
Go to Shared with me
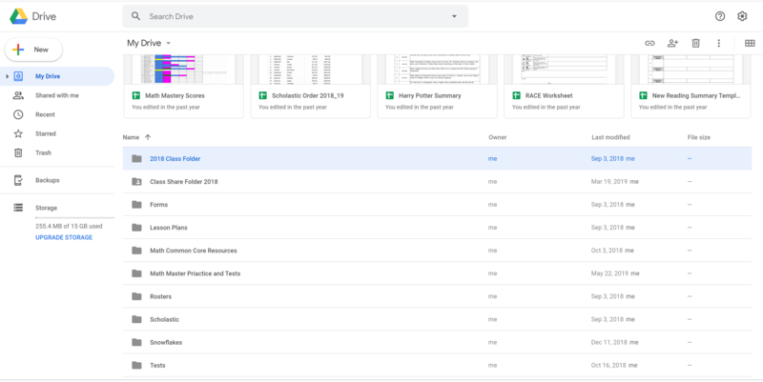[x=56, y=95]
